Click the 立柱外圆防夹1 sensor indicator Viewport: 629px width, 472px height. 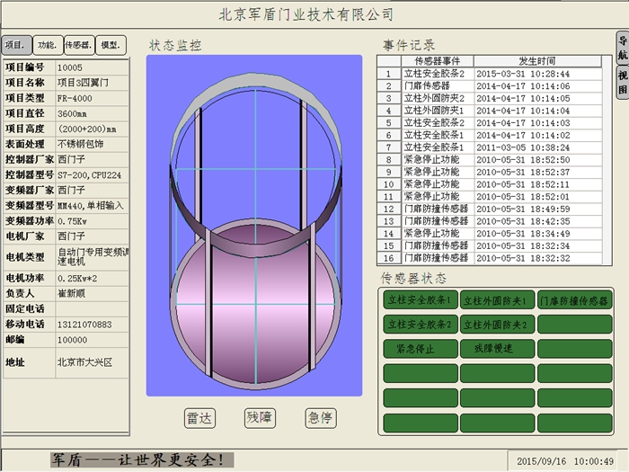[x=497, y=299]
